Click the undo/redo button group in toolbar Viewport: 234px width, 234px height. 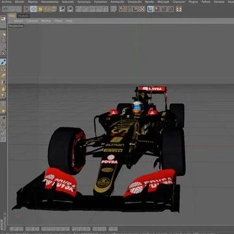12,9
